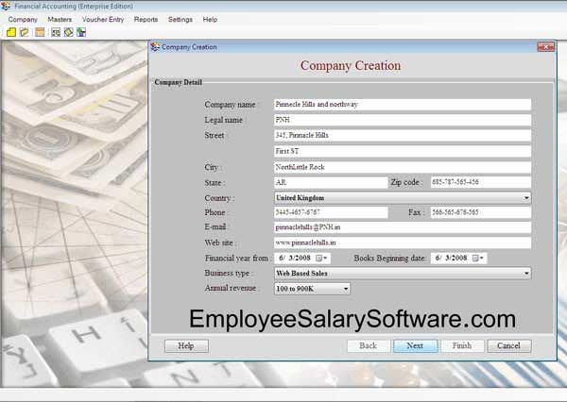This screenshot has width=567, height=402.
Task: Open the Financial year from date picker
Action: click(x=321, y=259)
